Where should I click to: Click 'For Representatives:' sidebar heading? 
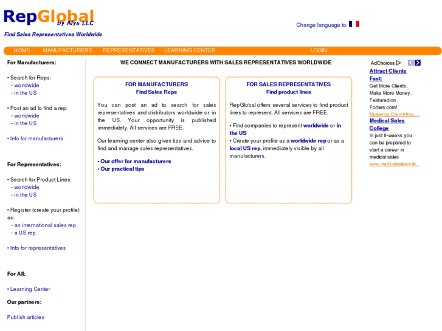point(34,165)
